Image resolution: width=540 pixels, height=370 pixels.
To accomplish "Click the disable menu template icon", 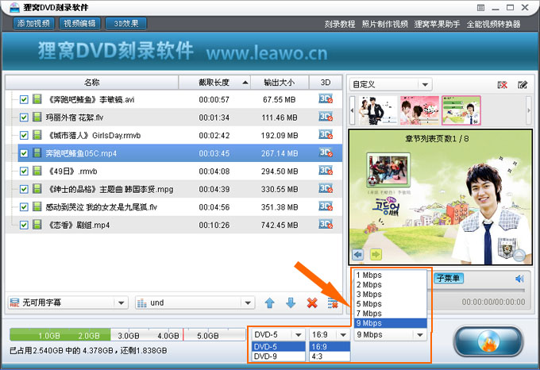I will click(502, 84).
